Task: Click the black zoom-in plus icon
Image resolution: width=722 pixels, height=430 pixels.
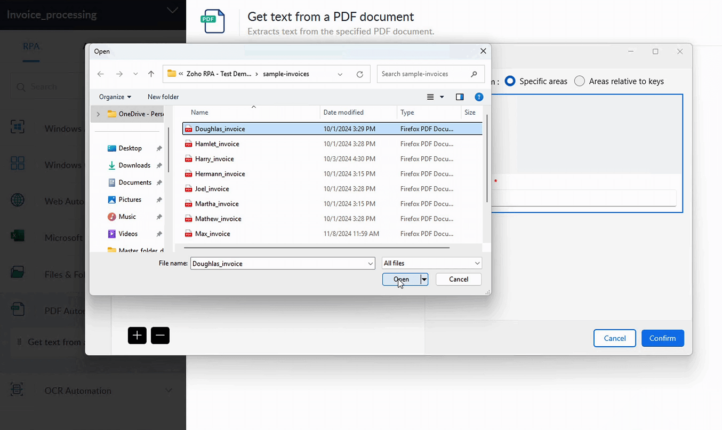Action: (x=137, y=335)
